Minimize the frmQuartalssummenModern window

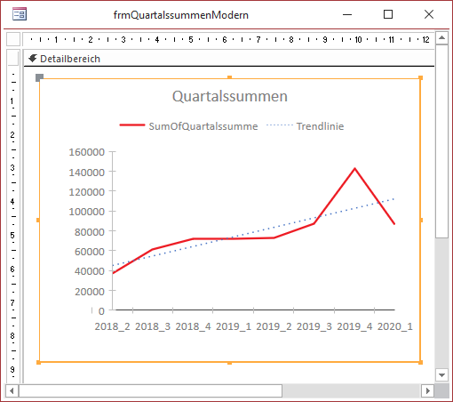coord(347,14)
